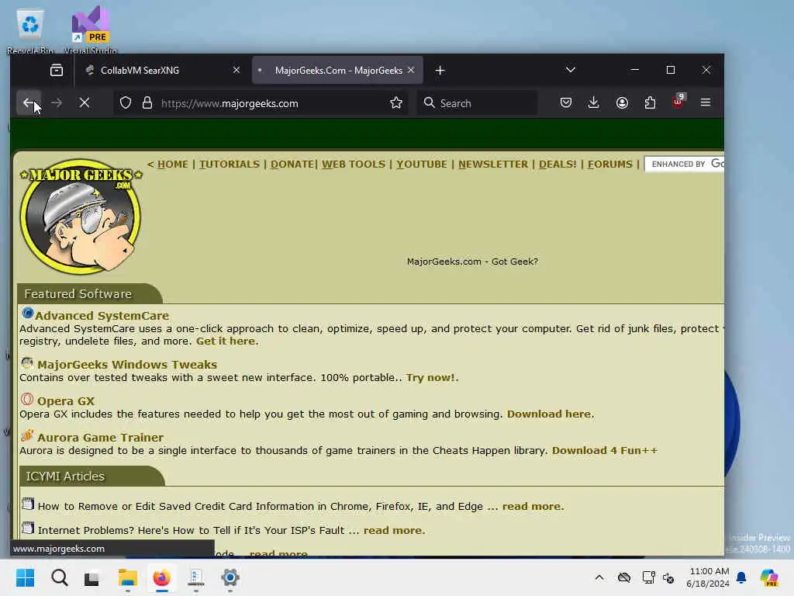794x596 pixels.
Task: Open the Firefox account icon
Action: click(622, 103)
